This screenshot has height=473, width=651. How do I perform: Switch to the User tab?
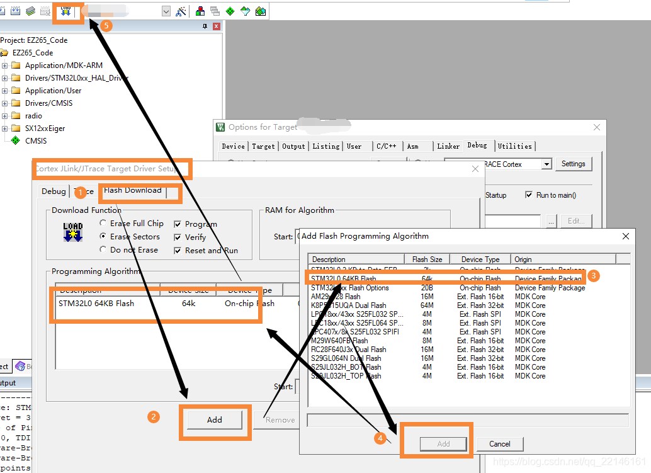coord(354,146)
